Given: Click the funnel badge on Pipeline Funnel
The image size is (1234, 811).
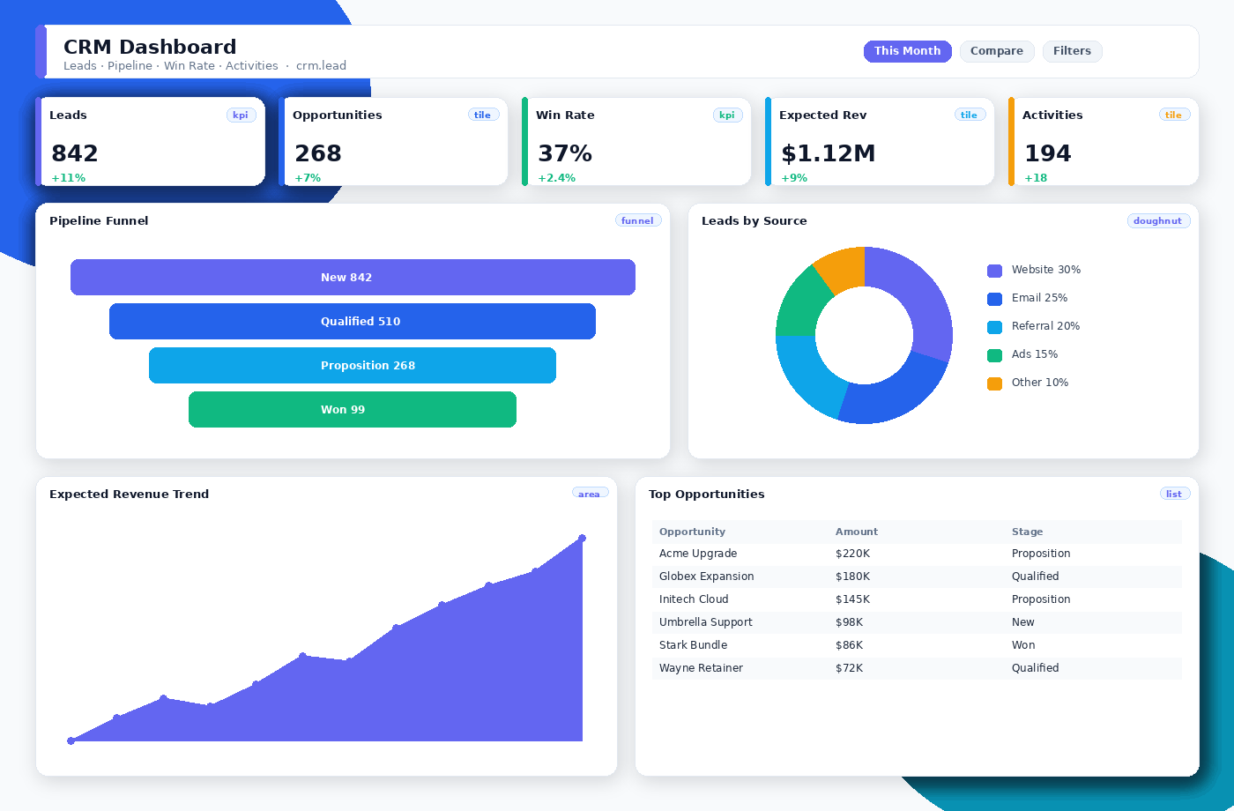Looking at the screenshot, I should [637, 220].
